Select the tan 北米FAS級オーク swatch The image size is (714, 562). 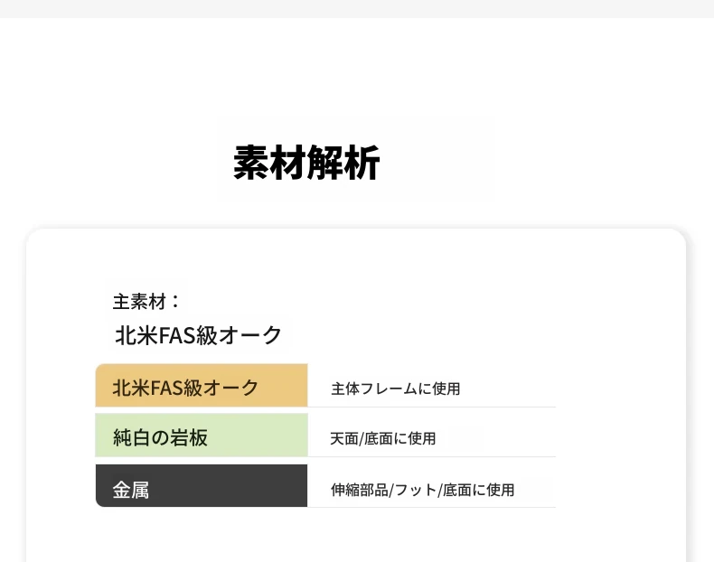[x=202, y=386]
